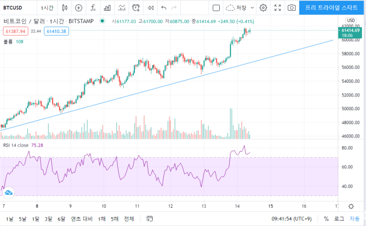
Task: Enter fullscreen mode
Action: tap(277, 8)
